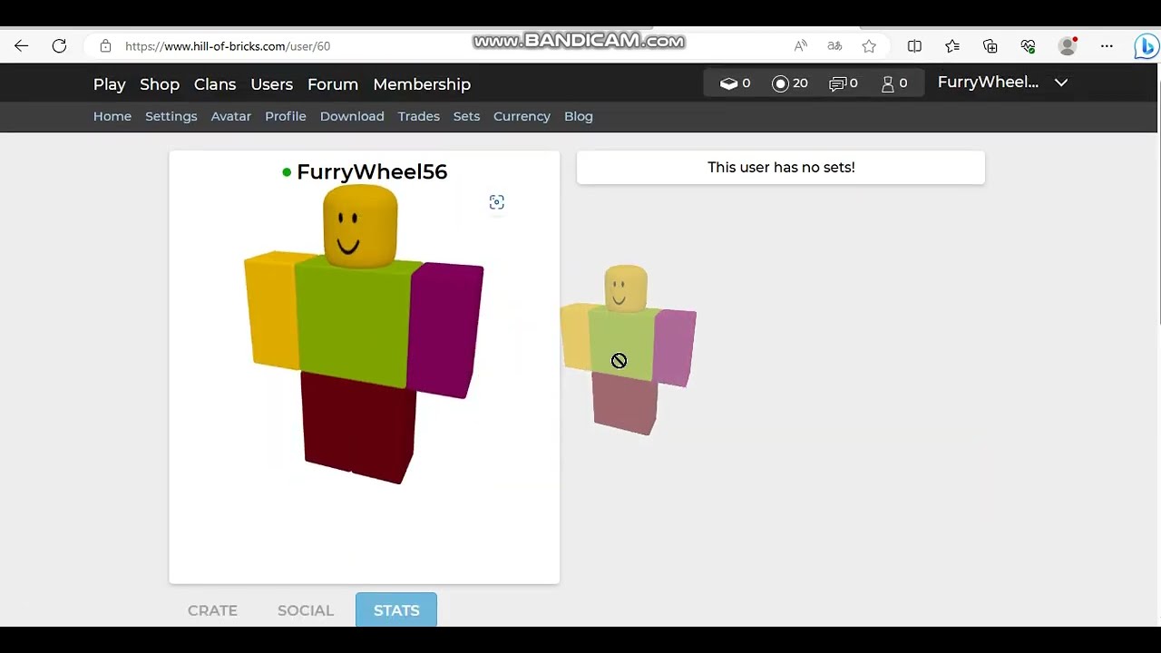The image size is (1161, 653).
Task: Expand the FurryWheel account dropdown
Action: pos(1002,83)
